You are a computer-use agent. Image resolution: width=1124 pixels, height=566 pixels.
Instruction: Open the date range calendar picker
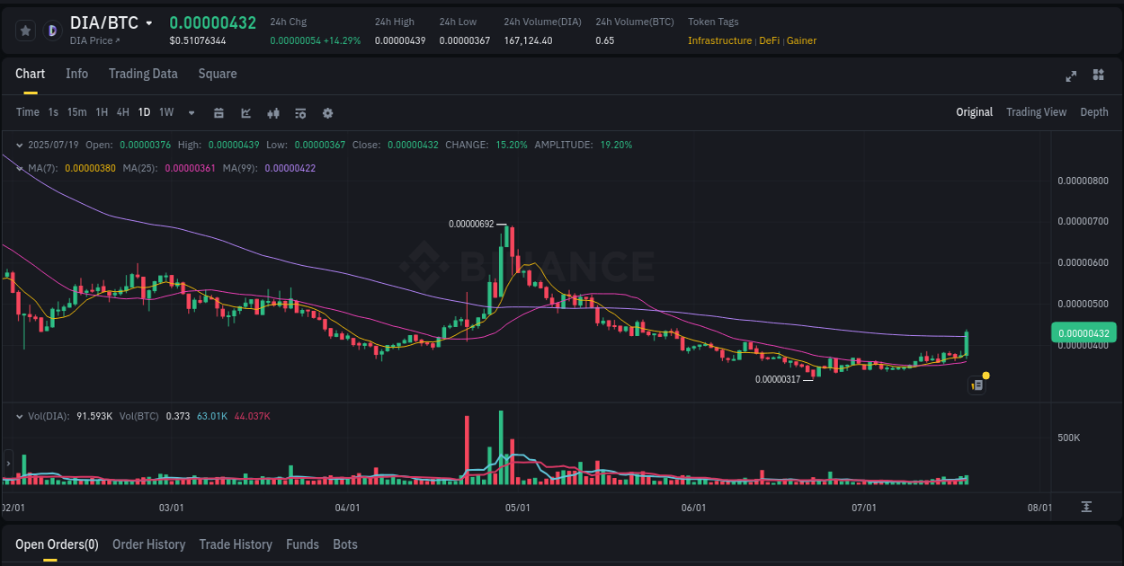tap(219, 113)
